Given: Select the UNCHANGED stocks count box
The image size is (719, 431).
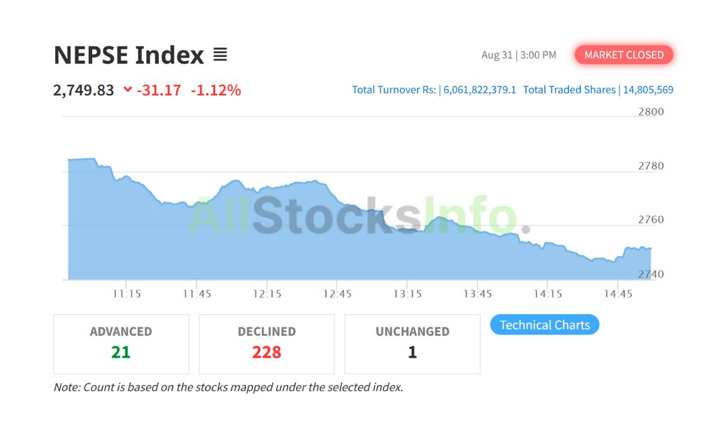Looking at the screenshot, I should (x=412, y=344).
